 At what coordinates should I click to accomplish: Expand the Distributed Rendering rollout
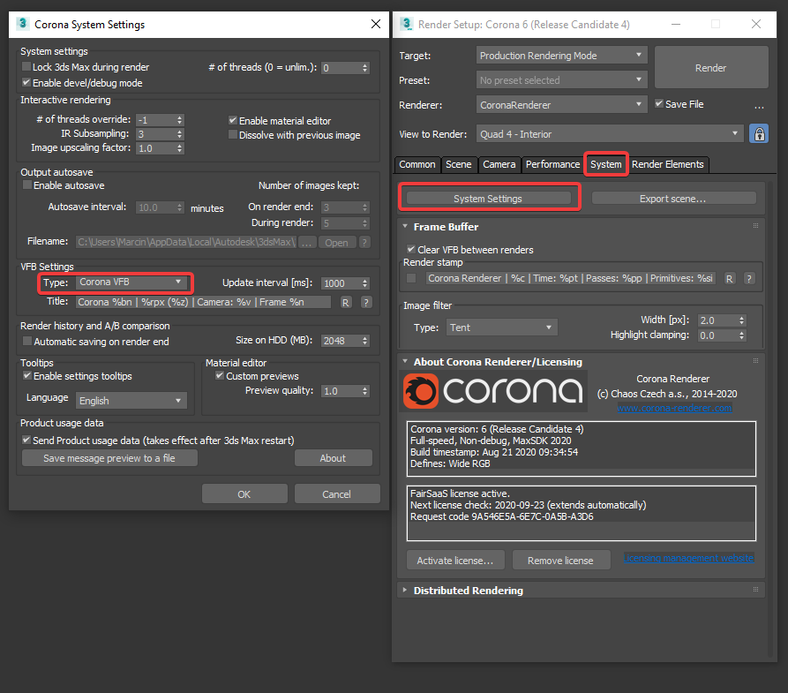click(405, 590)
